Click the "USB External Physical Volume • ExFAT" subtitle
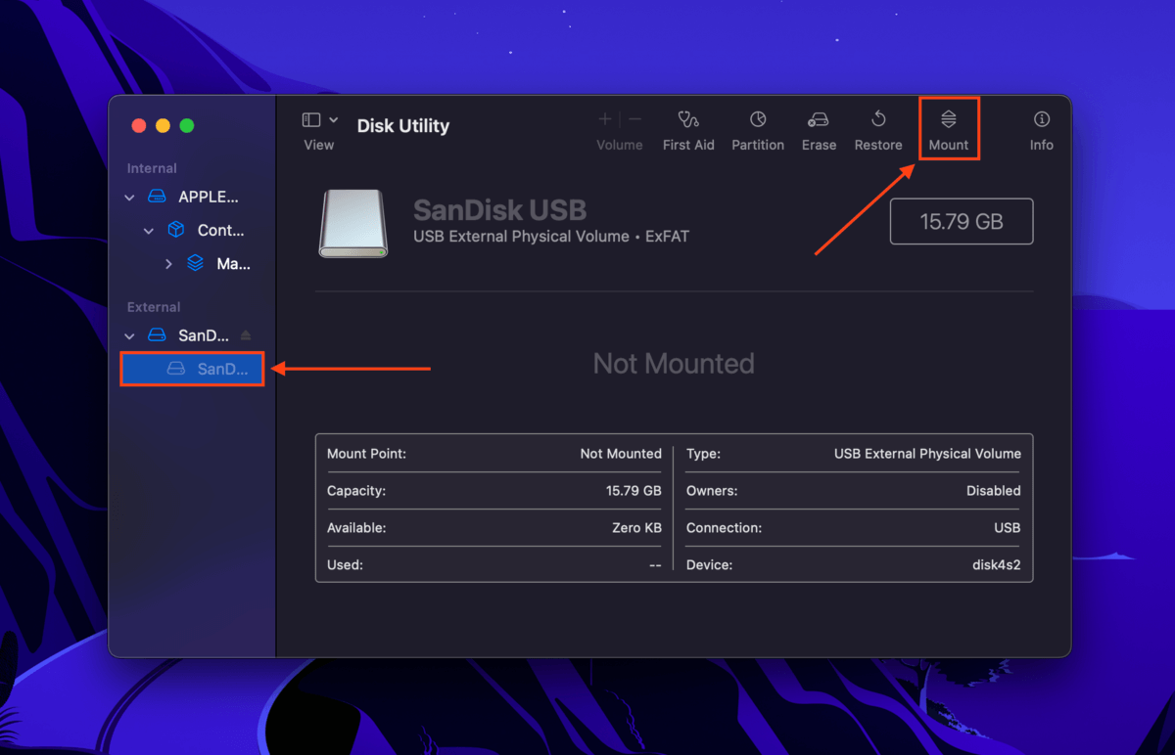This screenshot has height=755, width=1175. (551, 237)
